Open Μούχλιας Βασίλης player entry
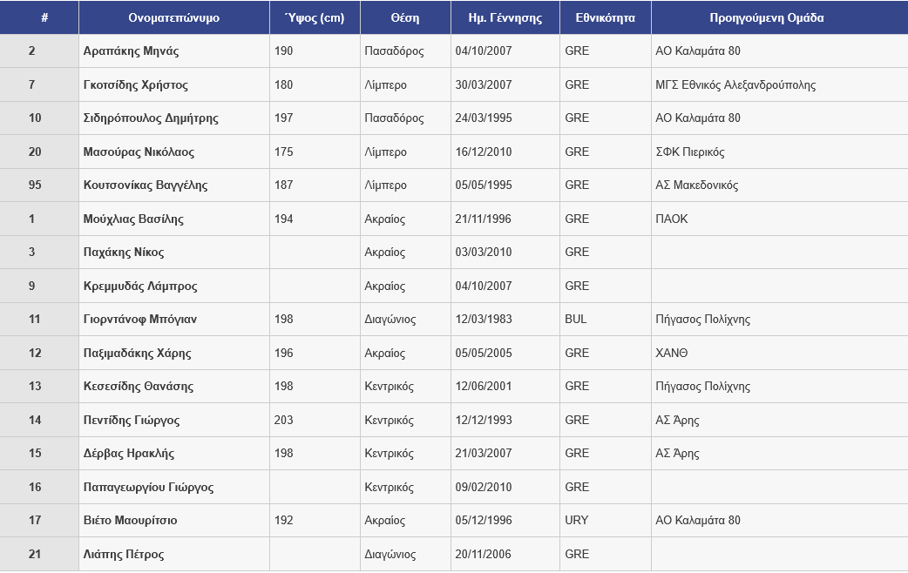Image resolution: width=908 pixels, height=573 pixels. [133, 219]
